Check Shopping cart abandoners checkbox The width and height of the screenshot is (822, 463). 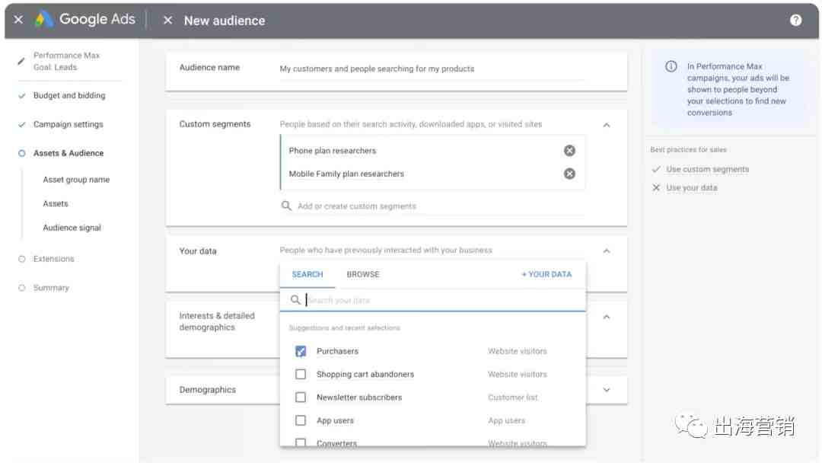coord(301,375)
